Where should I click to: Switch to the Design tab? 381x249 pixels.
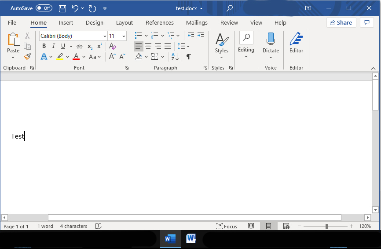click(x=95, y=22)
